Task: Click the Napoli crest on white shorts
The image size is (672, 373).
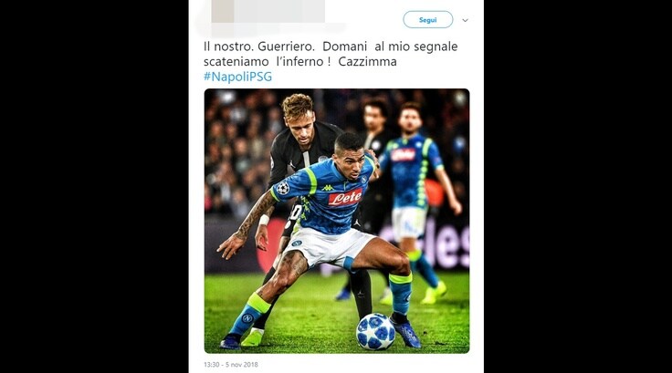Action: [x=297, y=243]
